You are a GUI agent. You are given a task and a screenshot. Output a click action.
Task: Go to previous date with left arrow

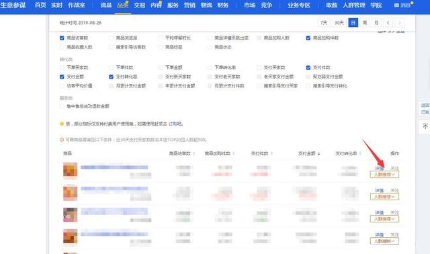(388, 23)
